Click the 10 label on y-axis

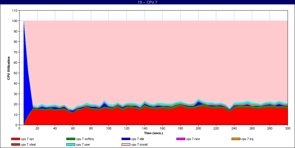pos(16,115)
